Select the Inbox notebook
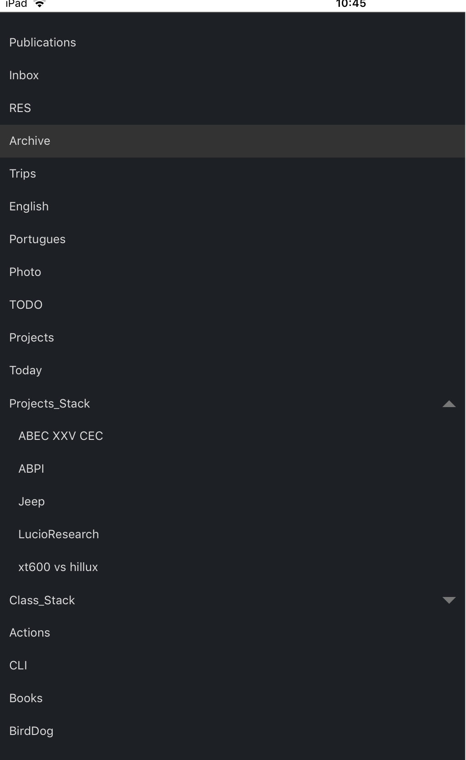Screen dimensions: 466x760 (x=24, y=75)
